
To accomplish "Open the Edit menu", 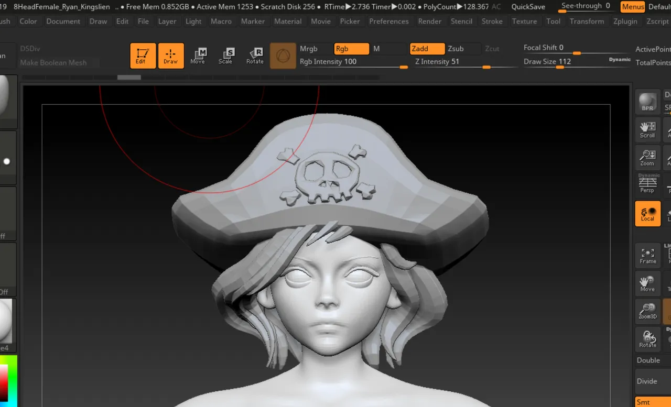I will coord(123,21).
